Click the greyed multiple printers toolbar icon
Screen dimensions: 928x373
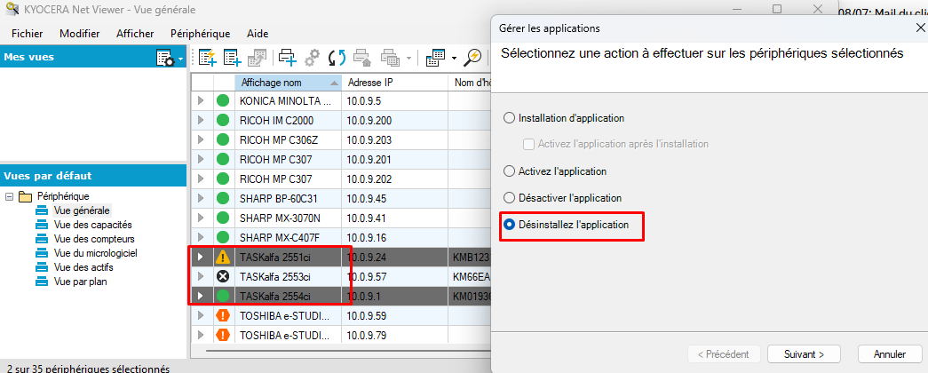pyautogui.click(x=392, y=58)
